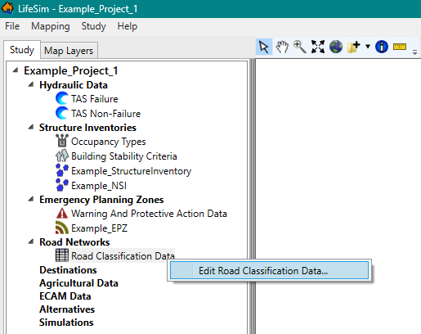
Task: Zoom to full extent with arrows icon
Action: pos(318,47)
